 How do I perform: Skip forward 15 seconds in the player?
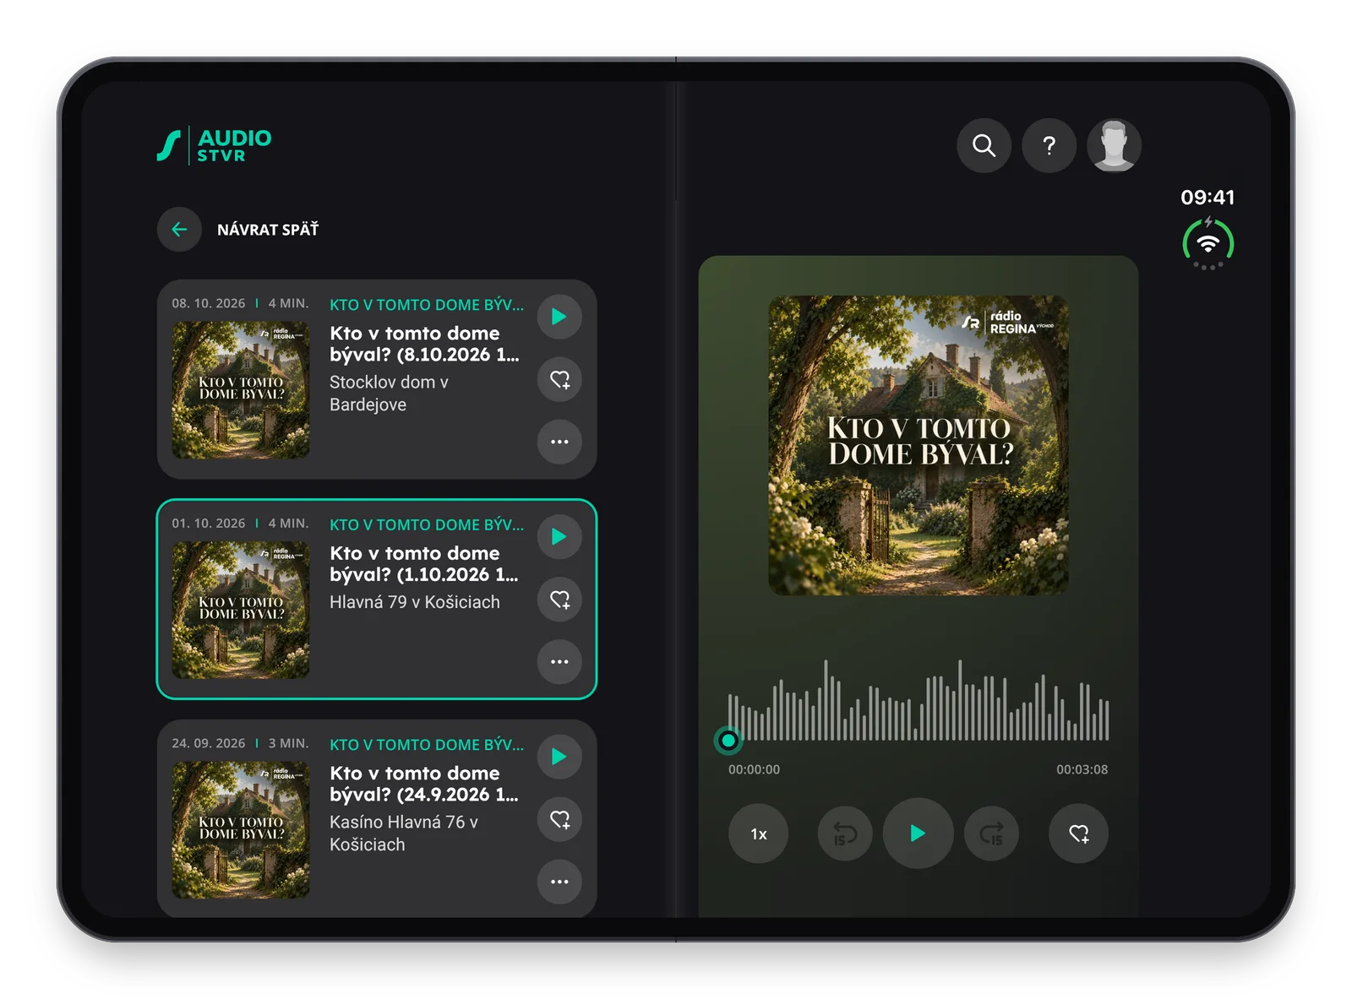pyautogui.click(x=992, y=833)
